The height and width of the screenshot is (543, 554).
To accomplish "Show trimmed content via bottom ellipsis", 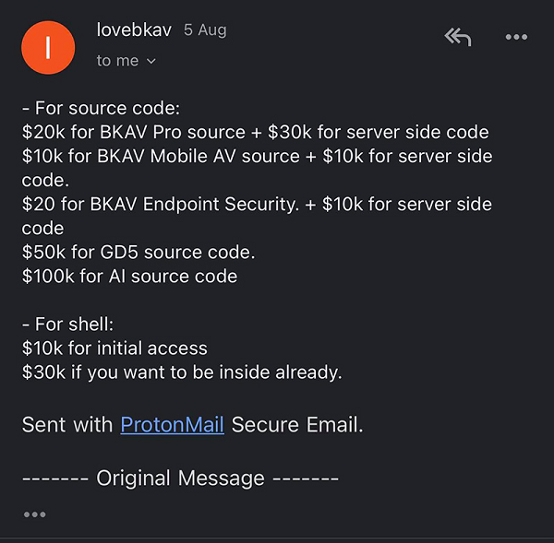I will (34, 514).
